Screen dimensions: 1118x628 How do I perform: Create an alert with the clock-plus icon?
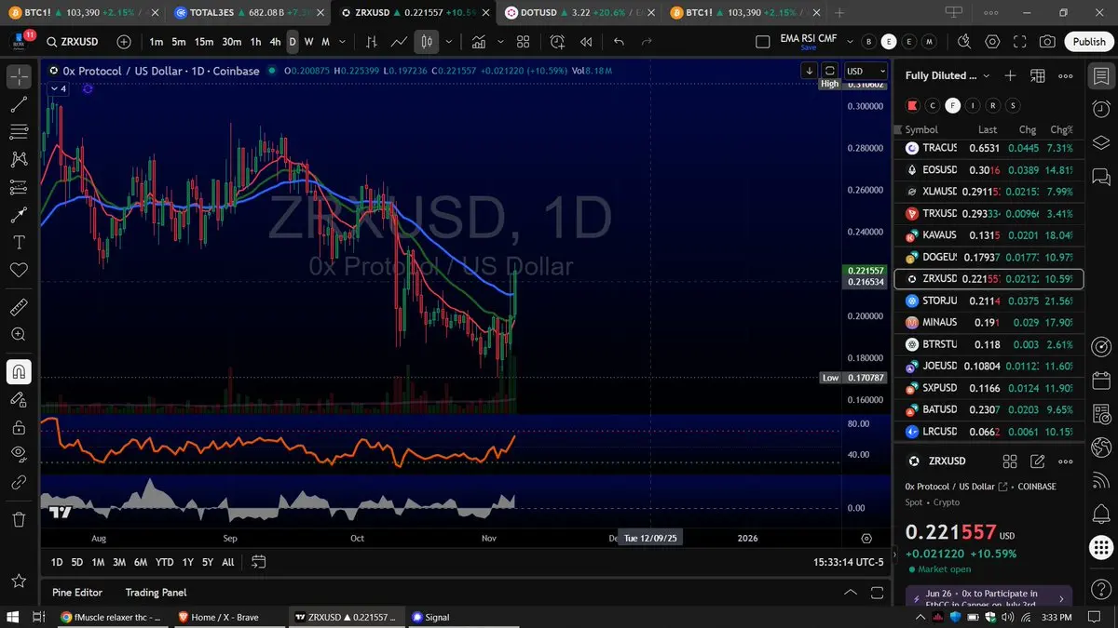[557, 42]
